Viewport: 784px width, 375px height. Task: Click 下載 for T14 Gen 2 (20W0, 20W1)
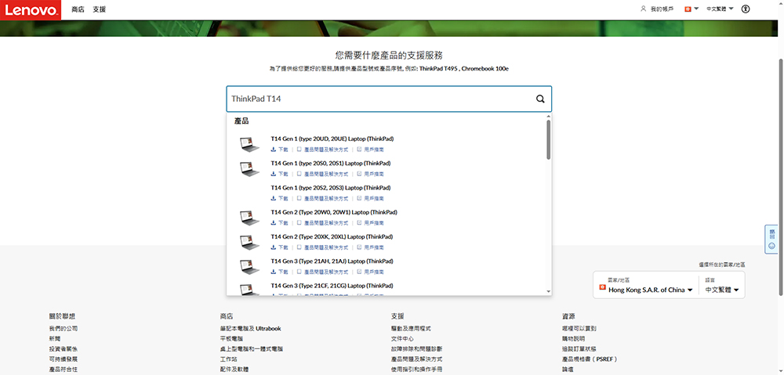(x=280, y=222)
